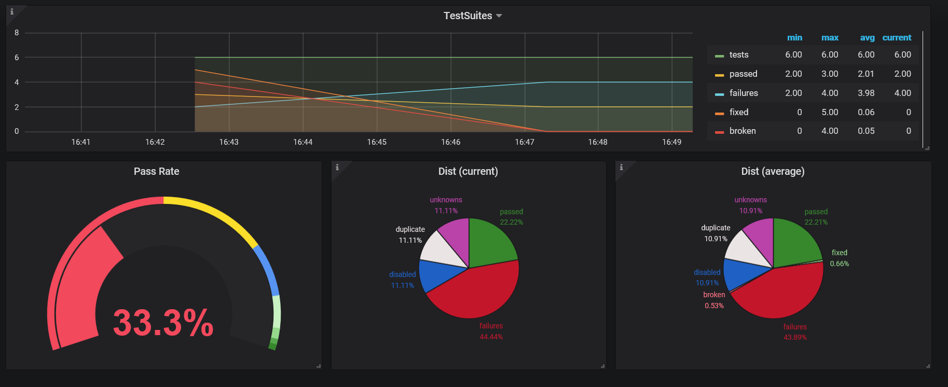Select the duplicate 11.11% pie label
This screenshot has height=387, width=948.
pos(410,234)
